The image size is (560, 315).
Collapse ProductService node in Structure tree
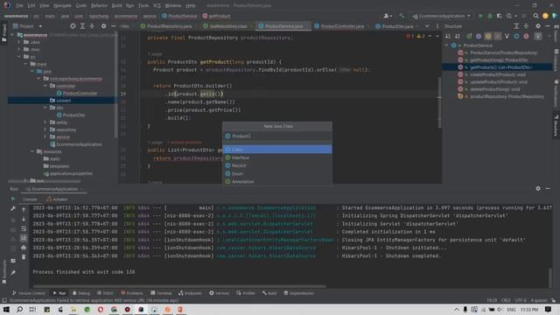446,45
